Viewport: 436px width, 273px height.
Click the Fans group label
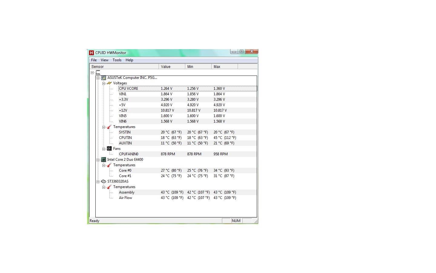[117, 149]
